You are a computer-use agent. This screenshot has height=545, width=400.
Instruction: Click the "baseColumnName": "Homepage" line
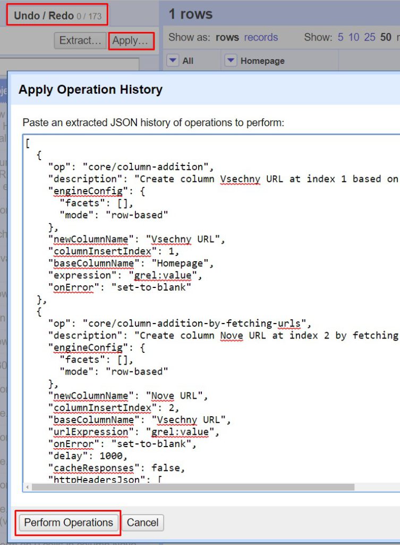tap(131, 263)
